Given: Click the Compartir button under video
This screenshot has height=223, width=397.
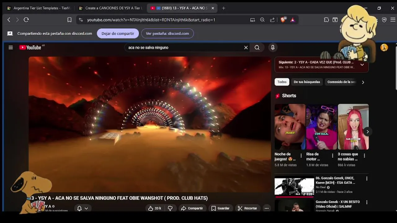Looking at the screenshot, I should click(192, 208).
